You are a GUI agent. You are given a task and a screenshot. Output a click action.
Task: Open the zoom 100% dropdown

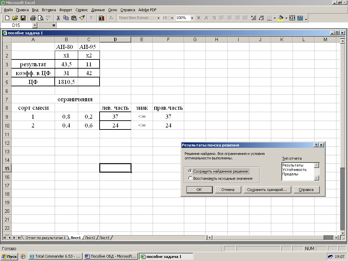pos(192,18)
